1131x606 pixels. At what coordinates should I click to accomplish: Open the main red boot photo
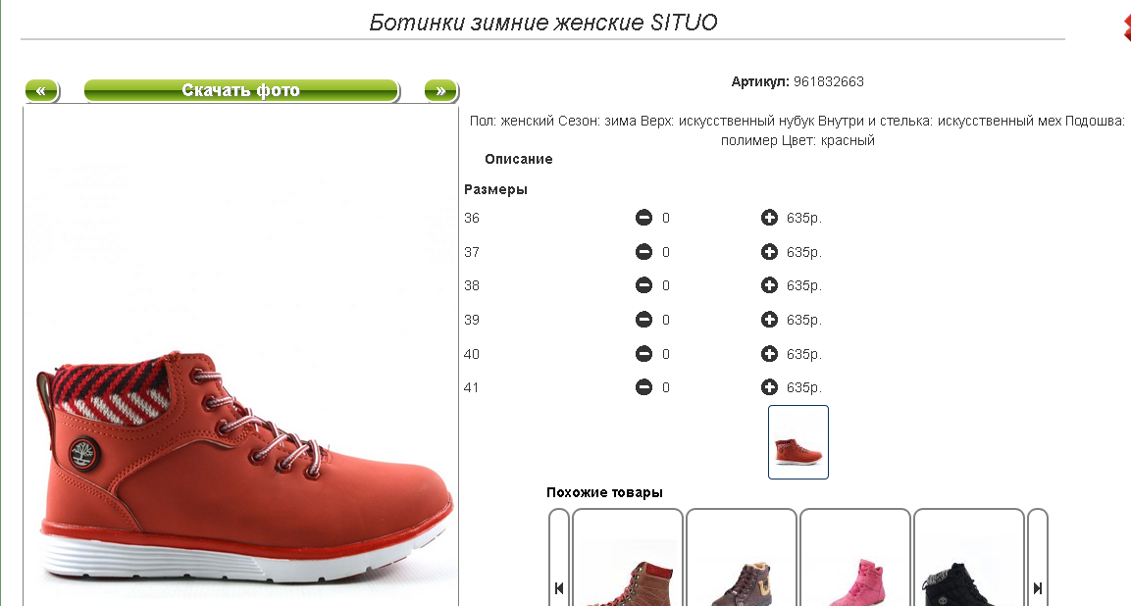pos(241,357)
